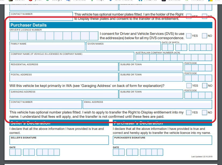Tick YES for DVS correspondence address consent
Image resolution: width=222 pixels, height=165 pixels.
pyautogui.click(x=189, y=36)
